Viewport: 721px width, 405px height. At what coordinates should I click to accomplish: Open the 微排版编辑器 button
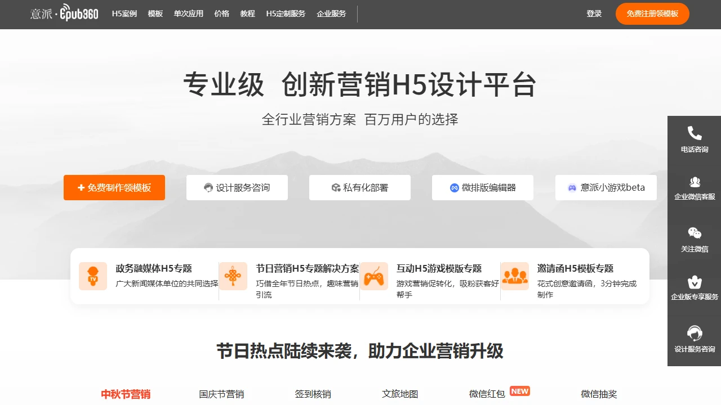point(483,187)
